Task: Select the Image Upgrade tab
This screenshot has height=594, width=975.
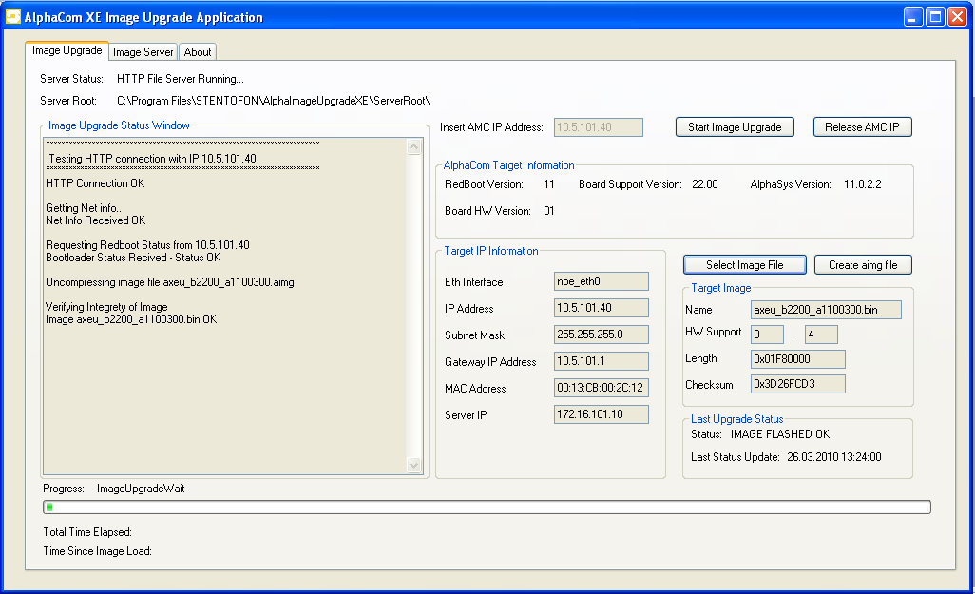Action: [x=67, y=51]
